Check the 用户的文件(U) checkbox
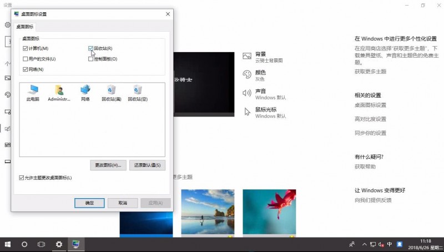This screenshot has height=252, width=444. (25, 59)
